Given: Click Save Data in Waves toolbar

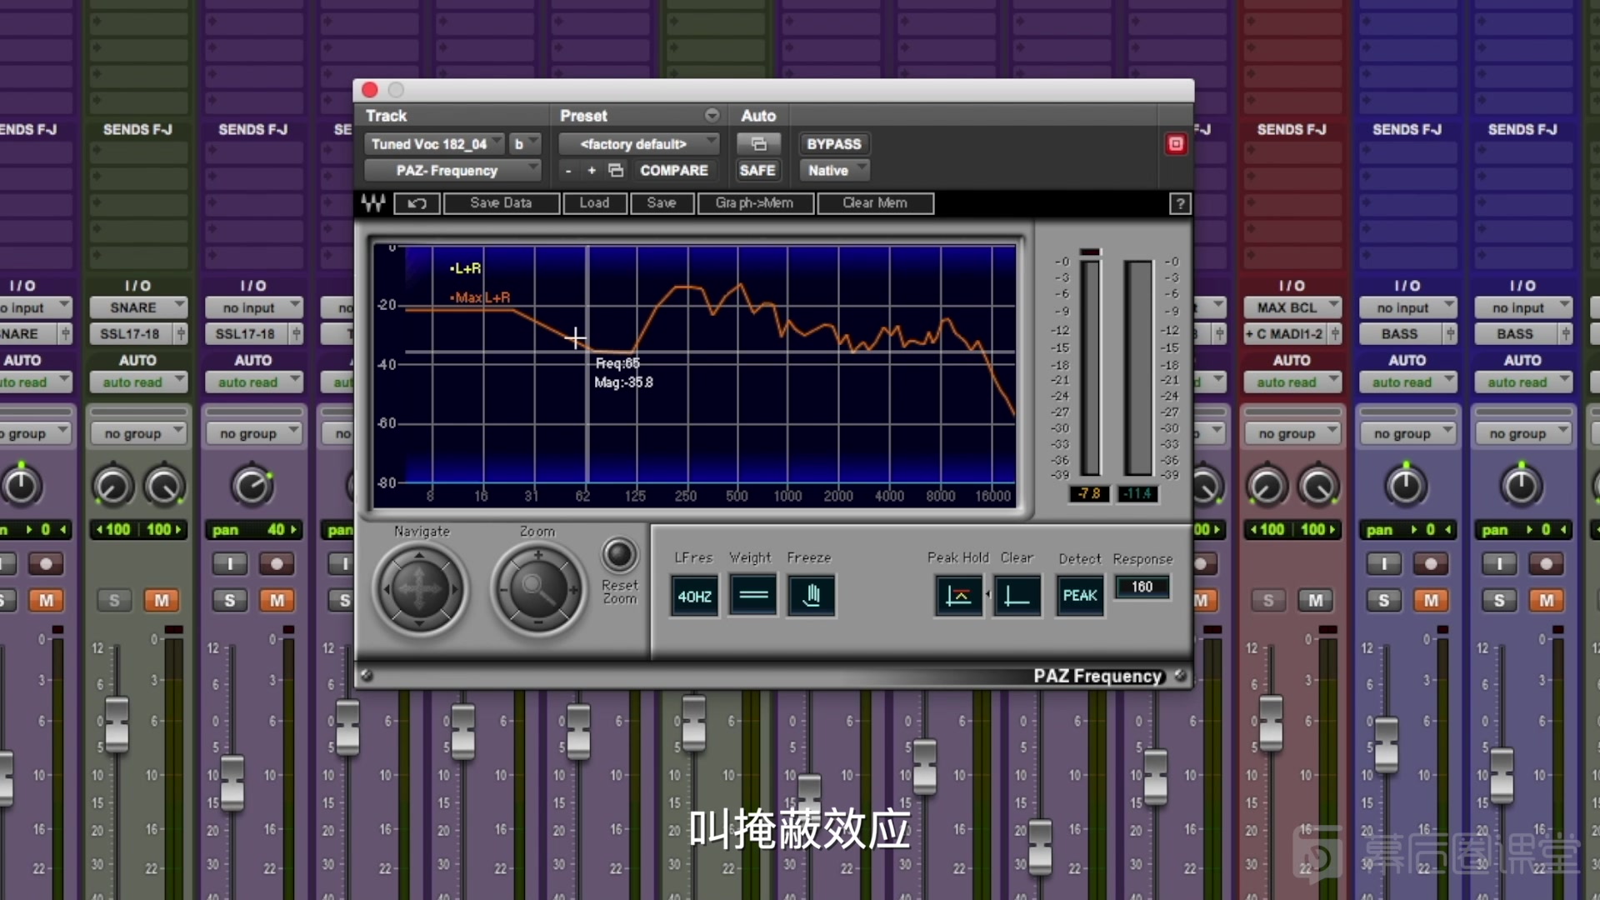Looking at the screenshot, I should pyautogui.click(x=501, y=203).
